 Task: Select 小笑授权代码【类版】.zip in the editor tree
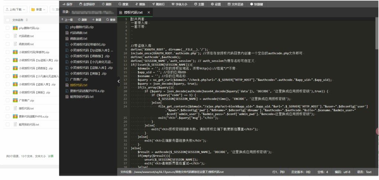coord(88,73)
